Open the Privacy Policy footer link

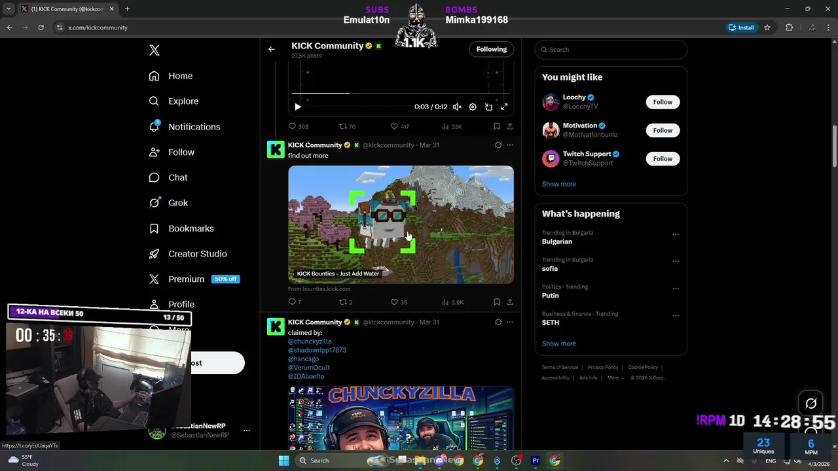603,367
